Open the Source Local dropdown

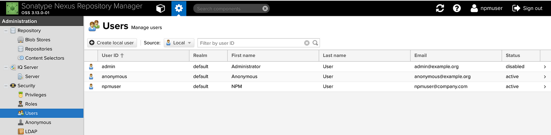pyautogui.click(x=179, y=43)
